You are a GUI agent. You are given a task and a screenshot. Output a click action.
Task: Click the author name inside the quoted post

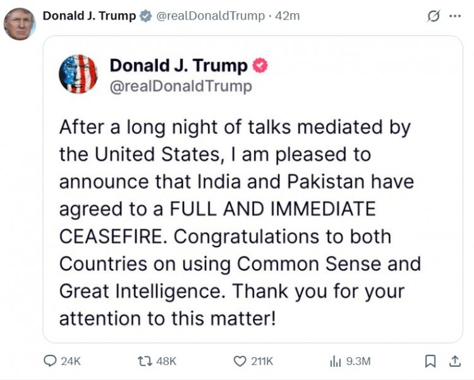click(178, 65)
